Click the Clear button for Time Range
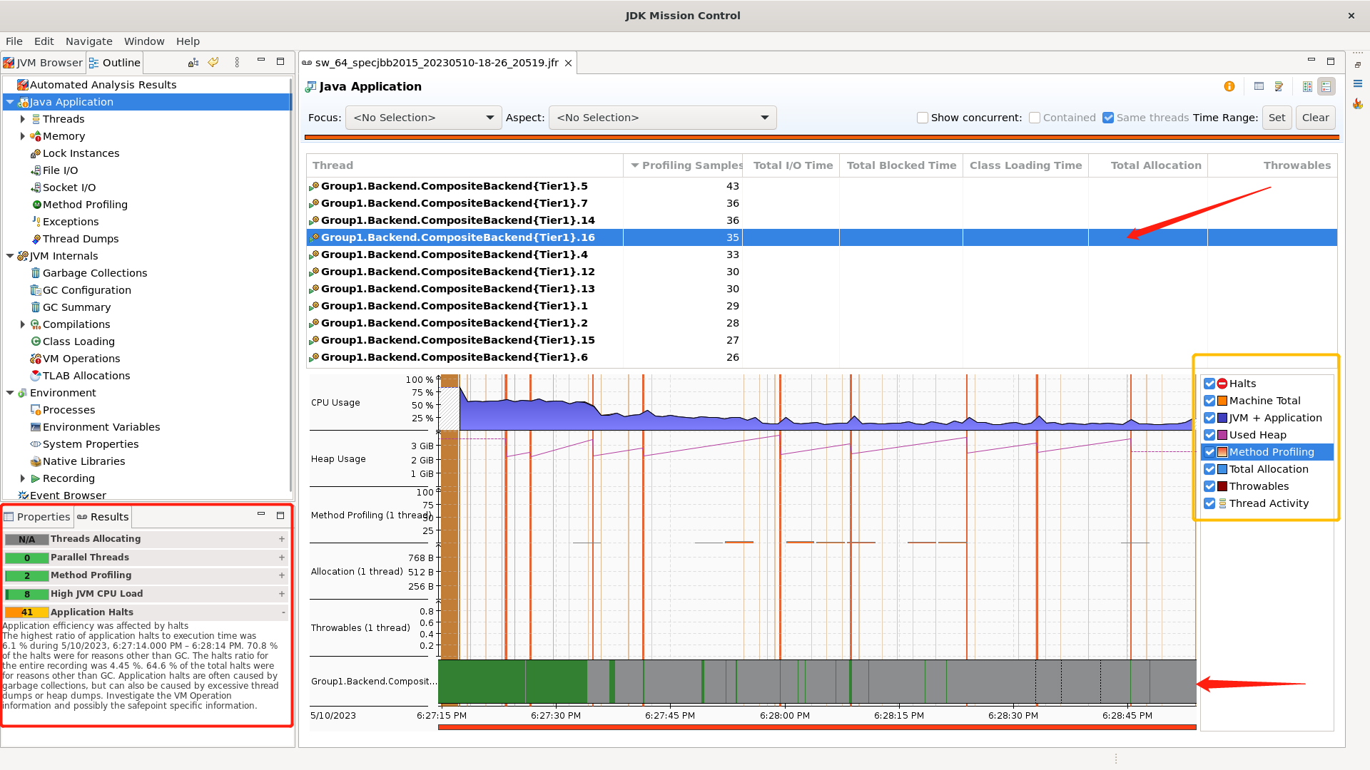 1316,117
